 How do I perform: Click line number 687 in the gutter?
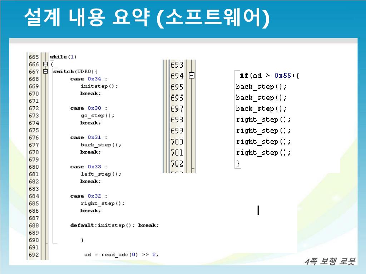pyautogui.click(x=34, y=218)
